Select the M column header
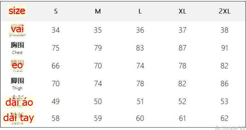Image resolution: width=246 pixels, height=130 pixels. [x=98, y=11]
